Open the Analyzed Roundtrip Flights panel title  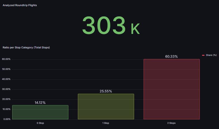coord(20,5)
